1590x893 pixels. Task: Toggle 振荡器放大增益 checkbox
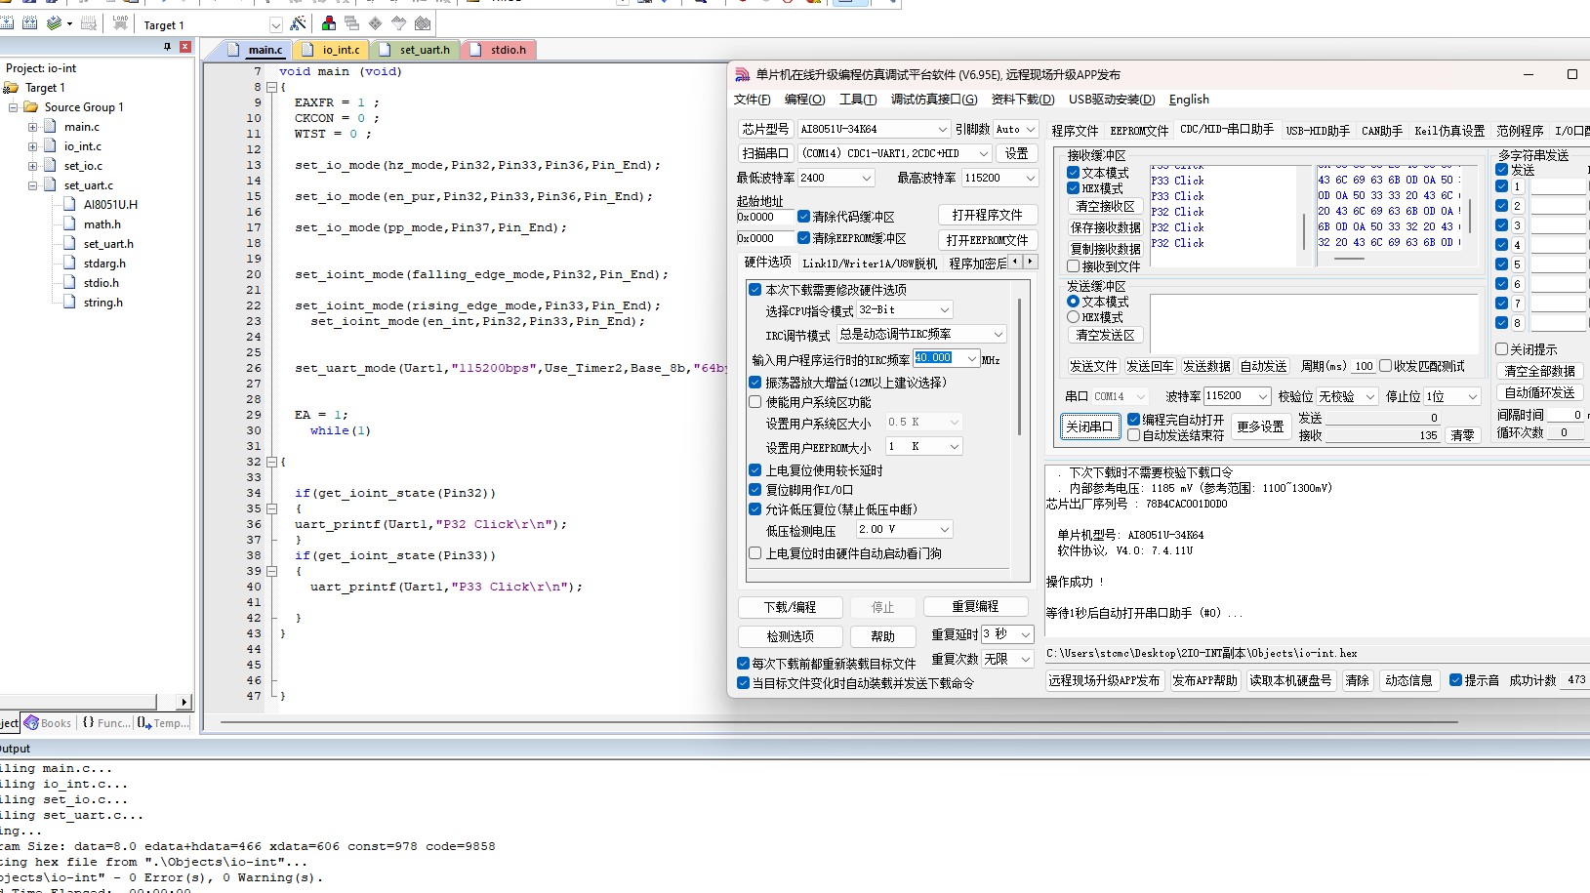pyautogui.click(x=754, y=383)
